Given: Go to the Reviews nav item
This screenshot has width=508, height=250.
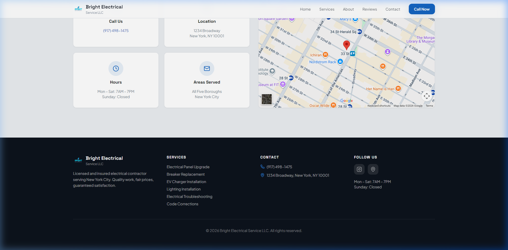Looking at the screenshot, I should pos(370,9).
